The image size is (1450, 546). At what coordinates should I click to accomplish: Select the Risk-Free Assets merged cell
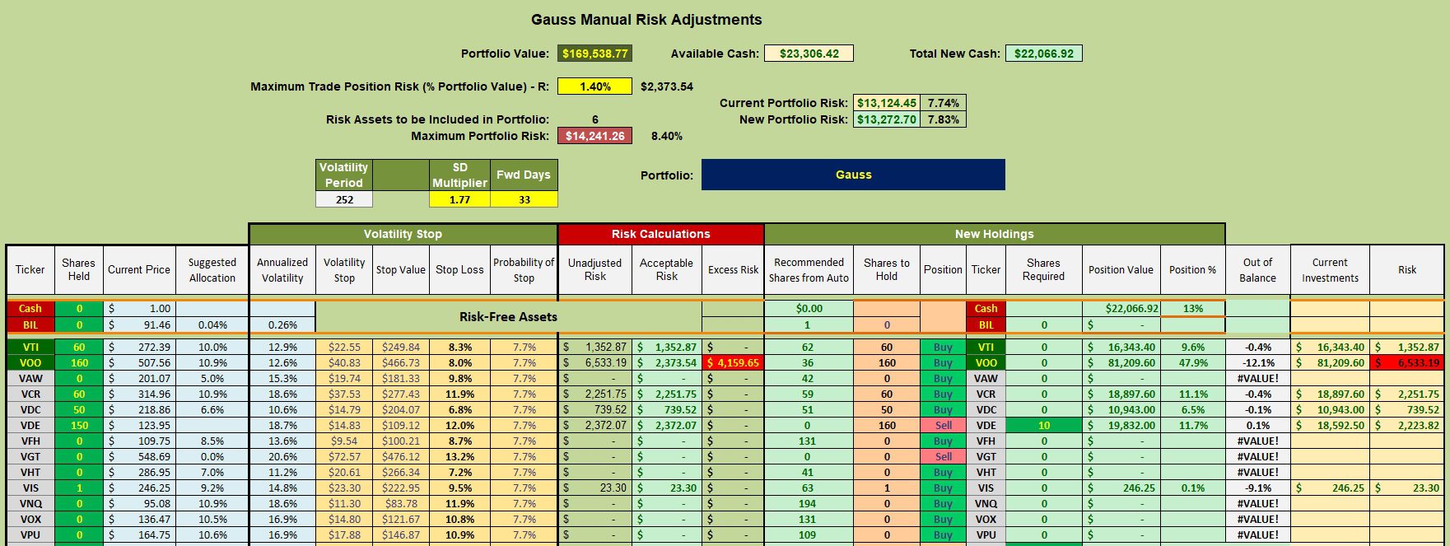click(x=508, y=316)
